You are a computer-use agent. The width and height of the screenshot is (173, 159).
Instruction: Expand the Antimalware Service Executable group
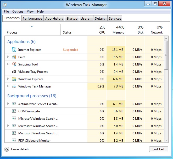pyautogui.click(x=8, y=103)
